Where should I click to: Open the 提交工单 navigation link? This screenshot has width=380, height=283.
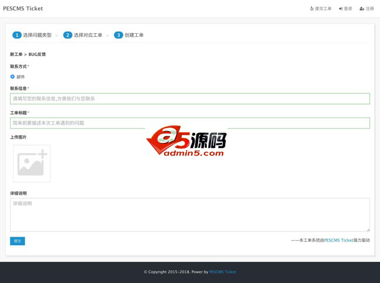[x=320, y=9]
